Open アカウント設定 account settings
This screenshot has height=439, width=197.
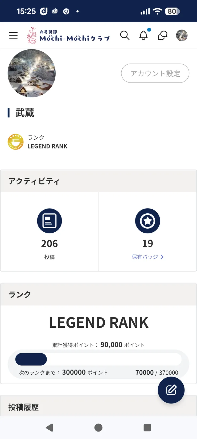[155, 73]
